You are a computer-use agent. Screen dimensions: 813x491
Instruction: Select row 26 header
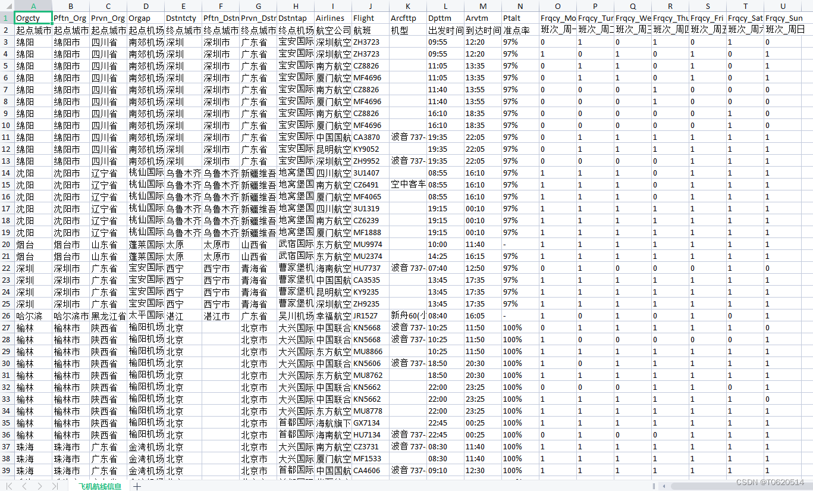pyautogui.click(x=7, y=315)
